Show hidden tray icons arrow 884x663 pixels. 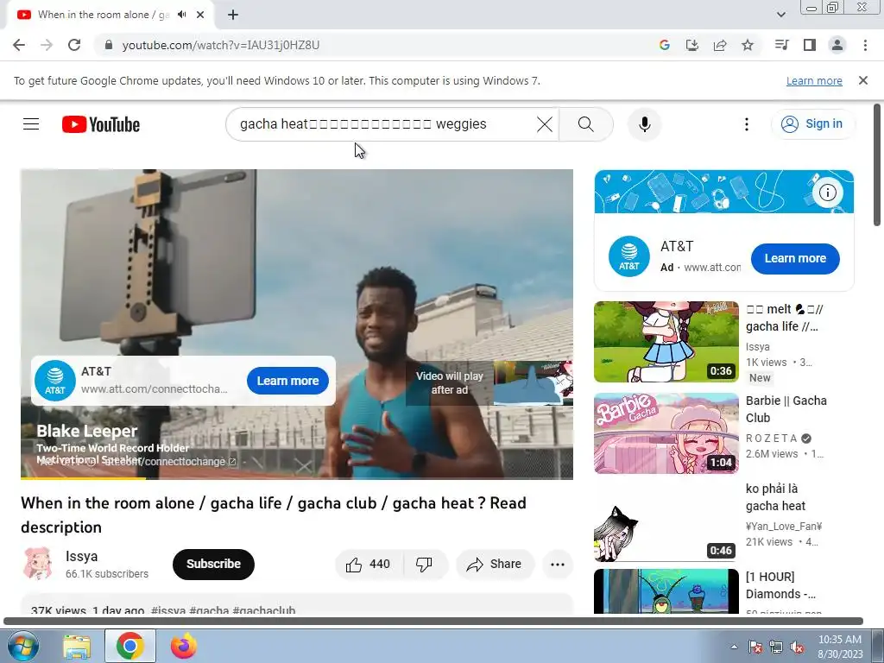click(734, 647)
